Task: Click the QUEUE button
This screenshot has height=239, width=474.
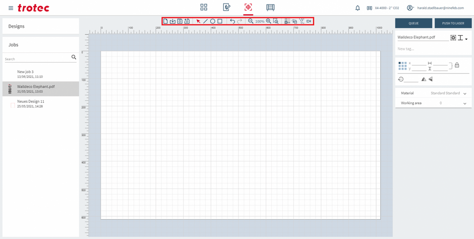Action: click(x=413, y=23)
